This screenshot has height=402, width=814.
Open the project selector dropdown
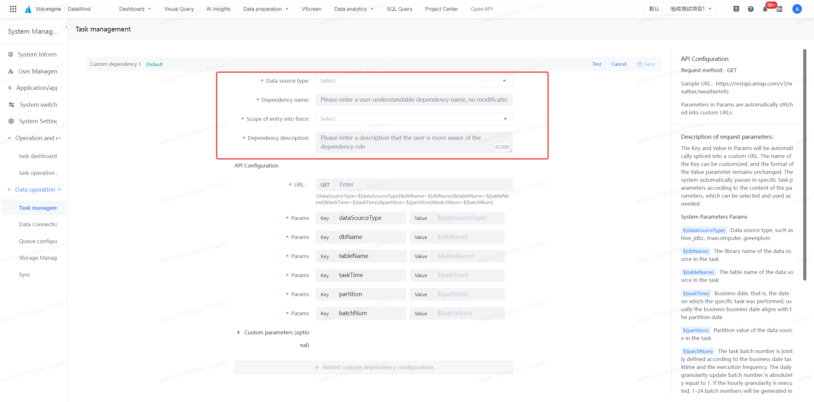pyautogui.click(x=680, y=9)
